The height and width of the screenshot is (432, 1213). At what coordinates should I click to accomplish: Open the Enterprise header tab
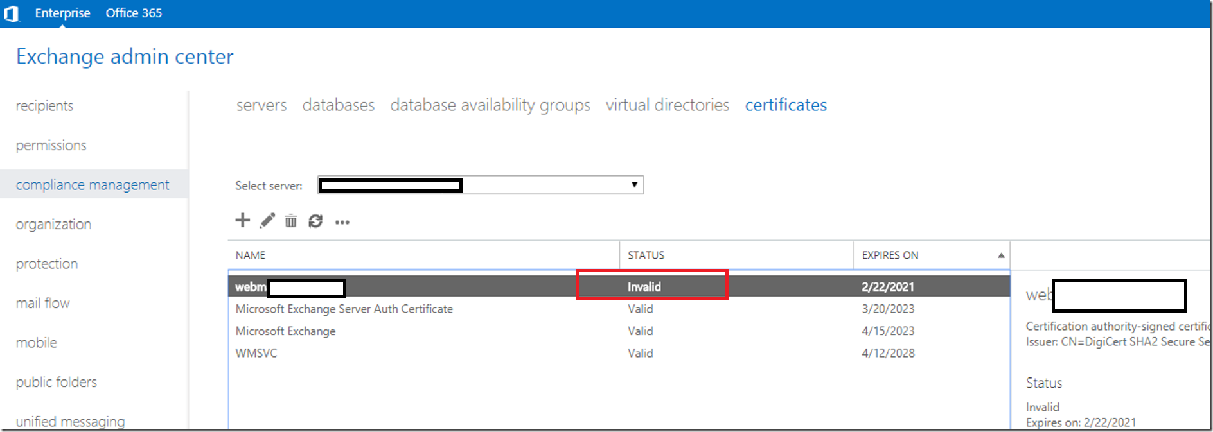point(62,13)
